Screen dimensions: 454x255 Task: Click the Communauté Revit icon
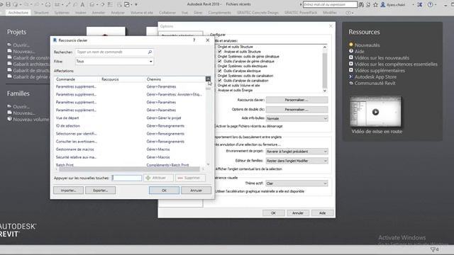[351, 83]
